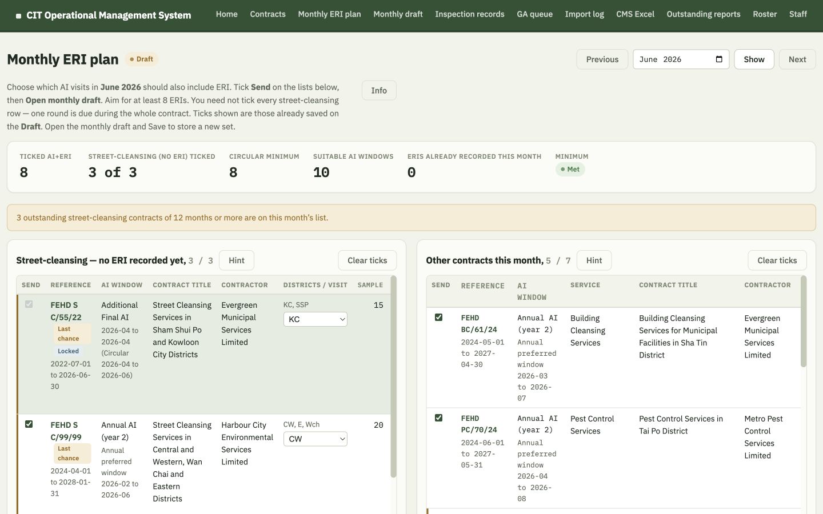This screenshot has width=823, height=514.
Task: Click the other contracts table vertical scrollbar
Action: click(x=804, y=322)
